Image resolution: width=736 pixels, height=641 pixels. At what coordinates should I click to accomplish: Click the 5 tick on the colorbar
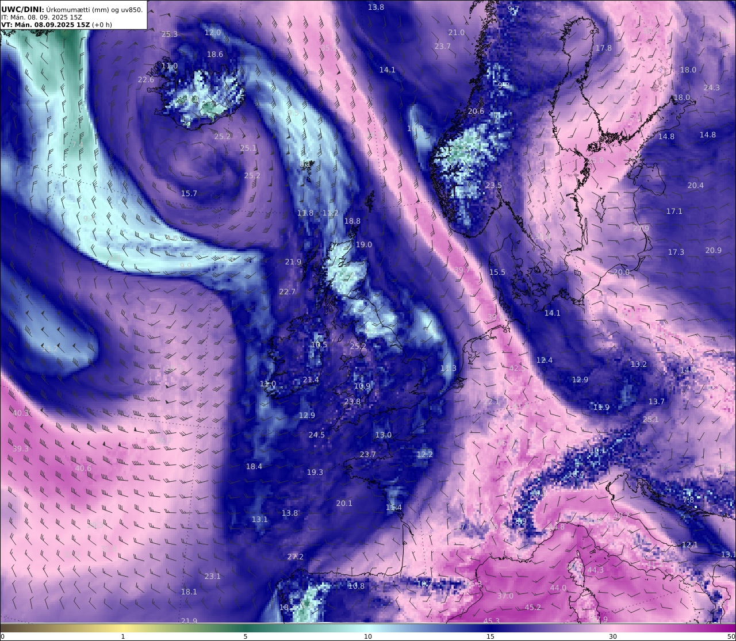246,636
